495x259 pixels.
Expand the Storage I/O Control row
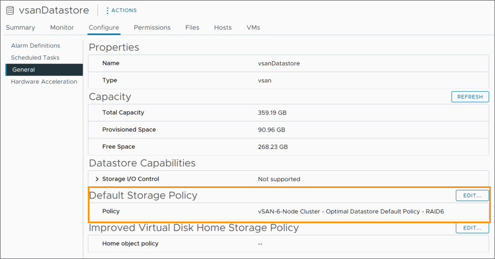click(x=97, y=179)
